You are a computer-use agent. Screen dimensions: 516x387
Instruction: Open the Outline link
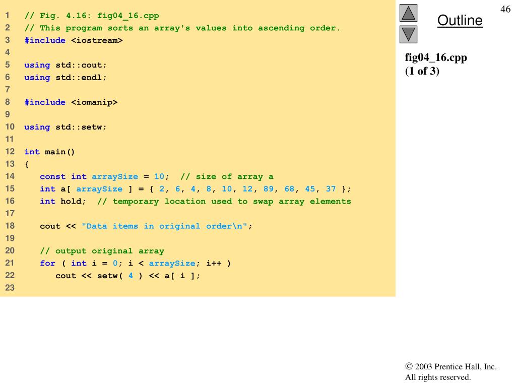[x=460, y=20]
